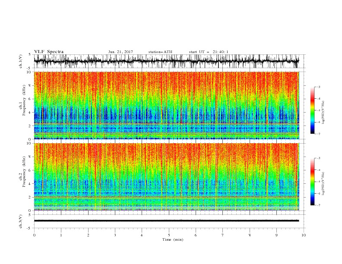Click the "ch.1 Frequency (kHz)" axis label

(23, 99)
